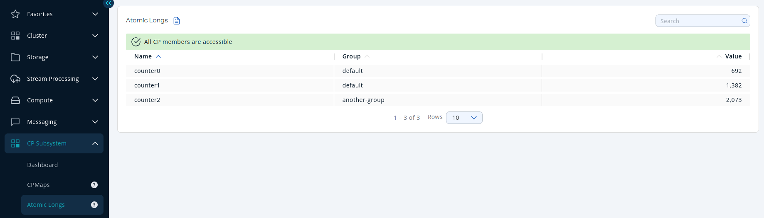Sort table by Name column
Image resolution: width=764 pixels, height=218 pixels.
[143, 56]
